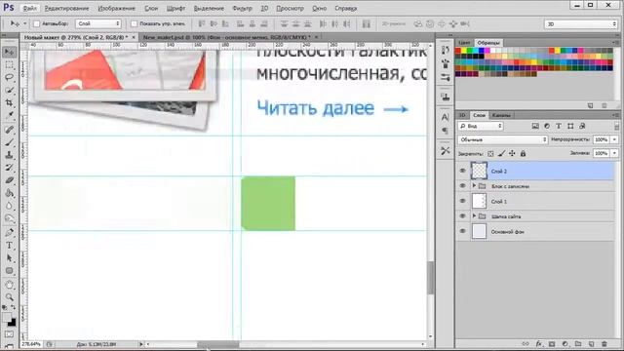
Task: Select the Quick Selection tool
Action: pos(9,90)
